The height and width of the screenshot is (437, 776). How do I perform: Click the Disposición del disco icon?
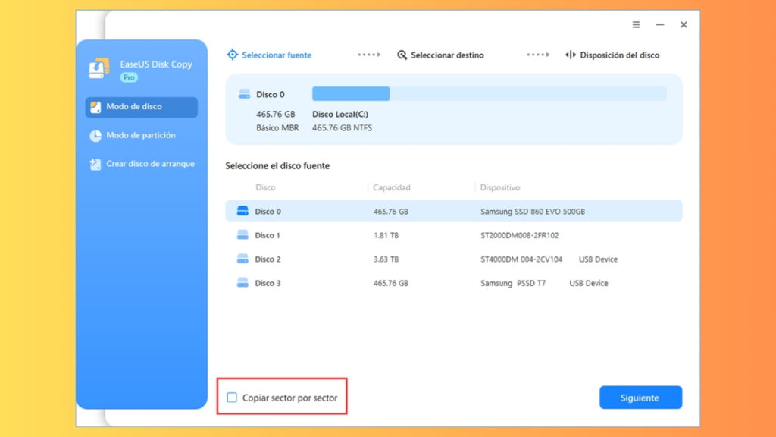tap(570, 55)
